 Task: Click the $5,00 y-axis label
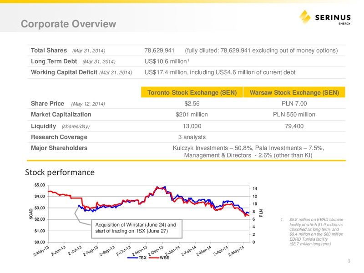(40, 185)
